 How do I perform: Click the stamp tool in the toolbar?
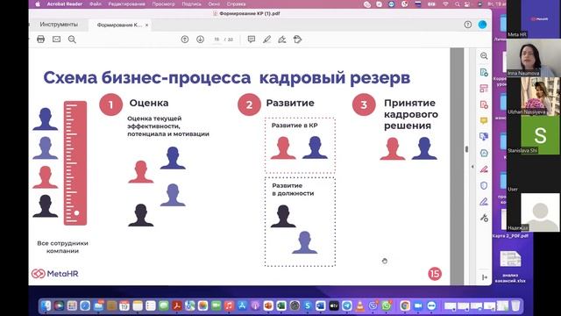tap(297, 39)
